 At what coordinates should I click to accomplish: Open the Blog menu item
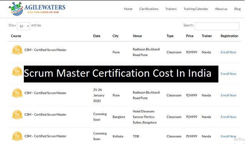(237, 9)
